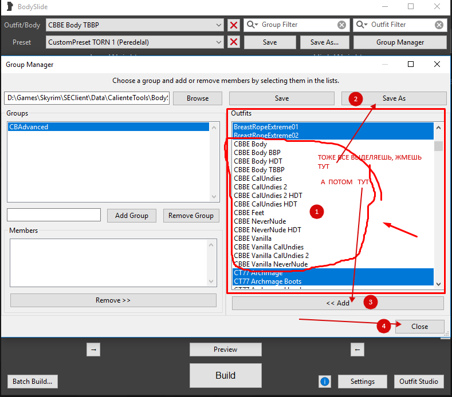Click the blue info icon

tap(325, 382)
